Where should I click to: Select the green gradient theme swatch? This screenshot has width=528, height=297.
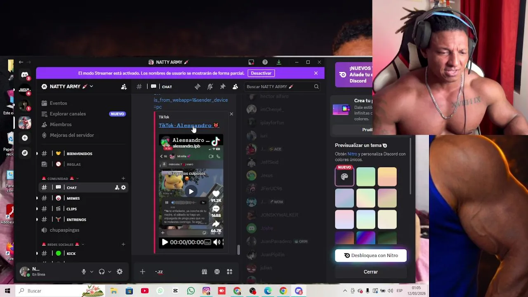366,177
